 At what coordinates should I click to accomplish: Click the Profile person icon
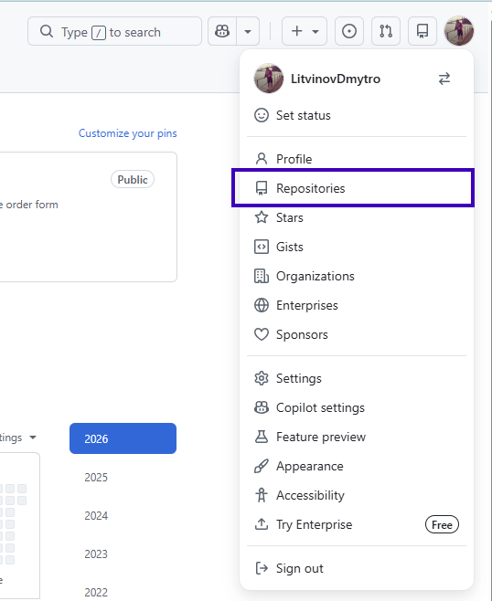[x=262, y=159]
